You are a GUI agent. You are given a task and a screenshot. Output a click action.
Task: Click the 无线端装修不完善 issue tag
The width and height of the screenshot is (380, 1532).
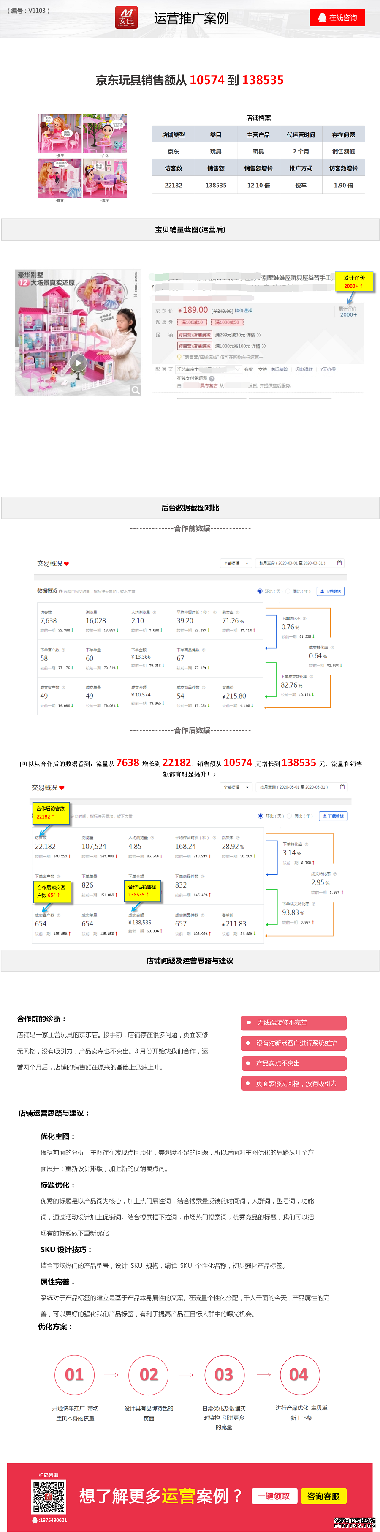tap(293, 1022)
